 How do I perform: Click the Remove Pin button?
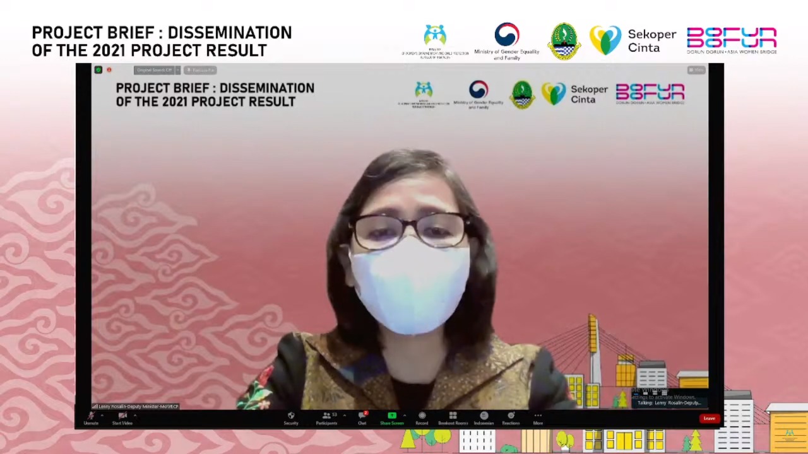pos(201,70)
